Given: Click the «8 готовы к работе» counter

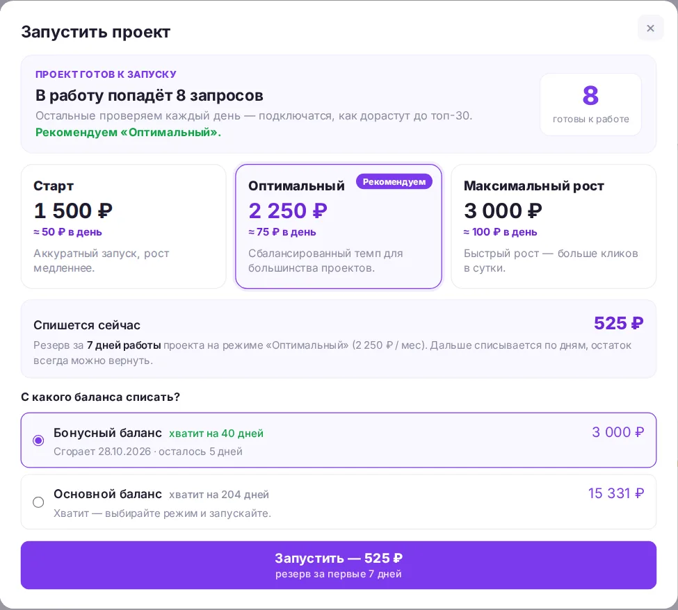Looking at the screenshot, I should (x=590, y=104).
